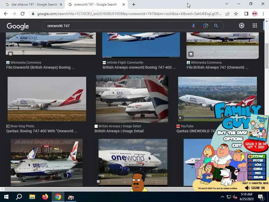The image size is (269, 202).
Task: Open Chrome side panel icon
Action: [246, 14]
